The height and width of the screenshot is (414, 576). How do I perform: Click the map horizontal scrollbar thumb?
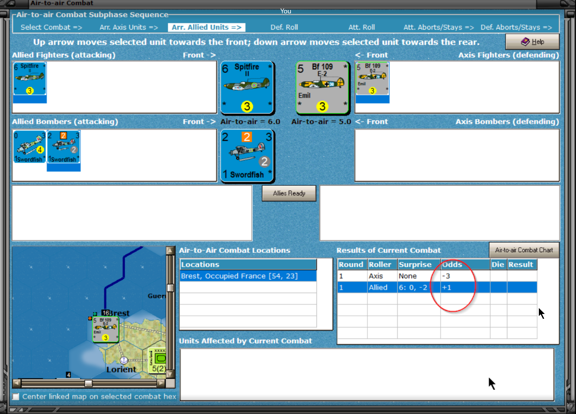(88, 383)
